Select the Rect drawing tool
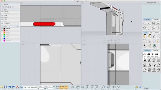The image size is (161, 90). pyautogui.click(x=153, y=23)
